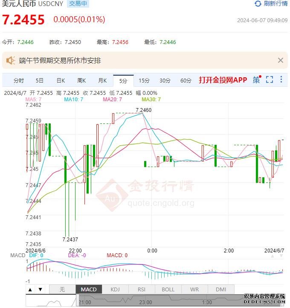290x308 pixels.
Task: Switch to the 5日 five-day tab
Action: [x=39, y=81]
